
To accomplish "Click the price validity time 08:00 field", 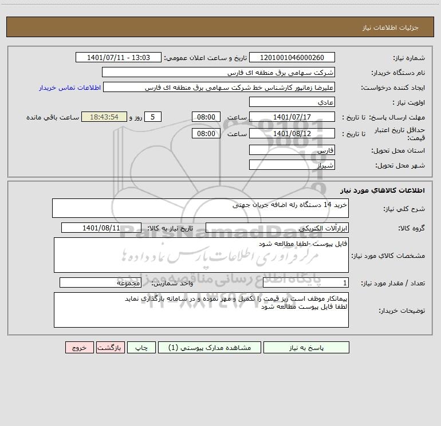I will 206,133.
